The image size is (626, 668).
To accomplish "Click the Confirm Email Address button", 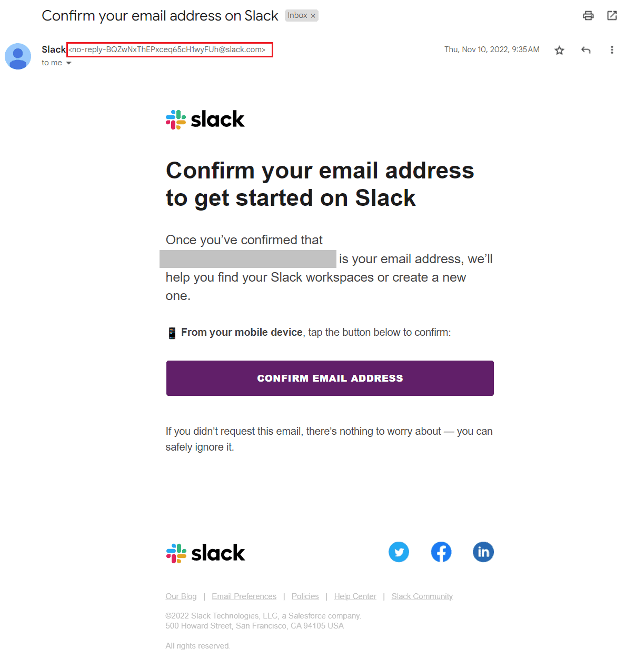I will [x=330, y=378].
